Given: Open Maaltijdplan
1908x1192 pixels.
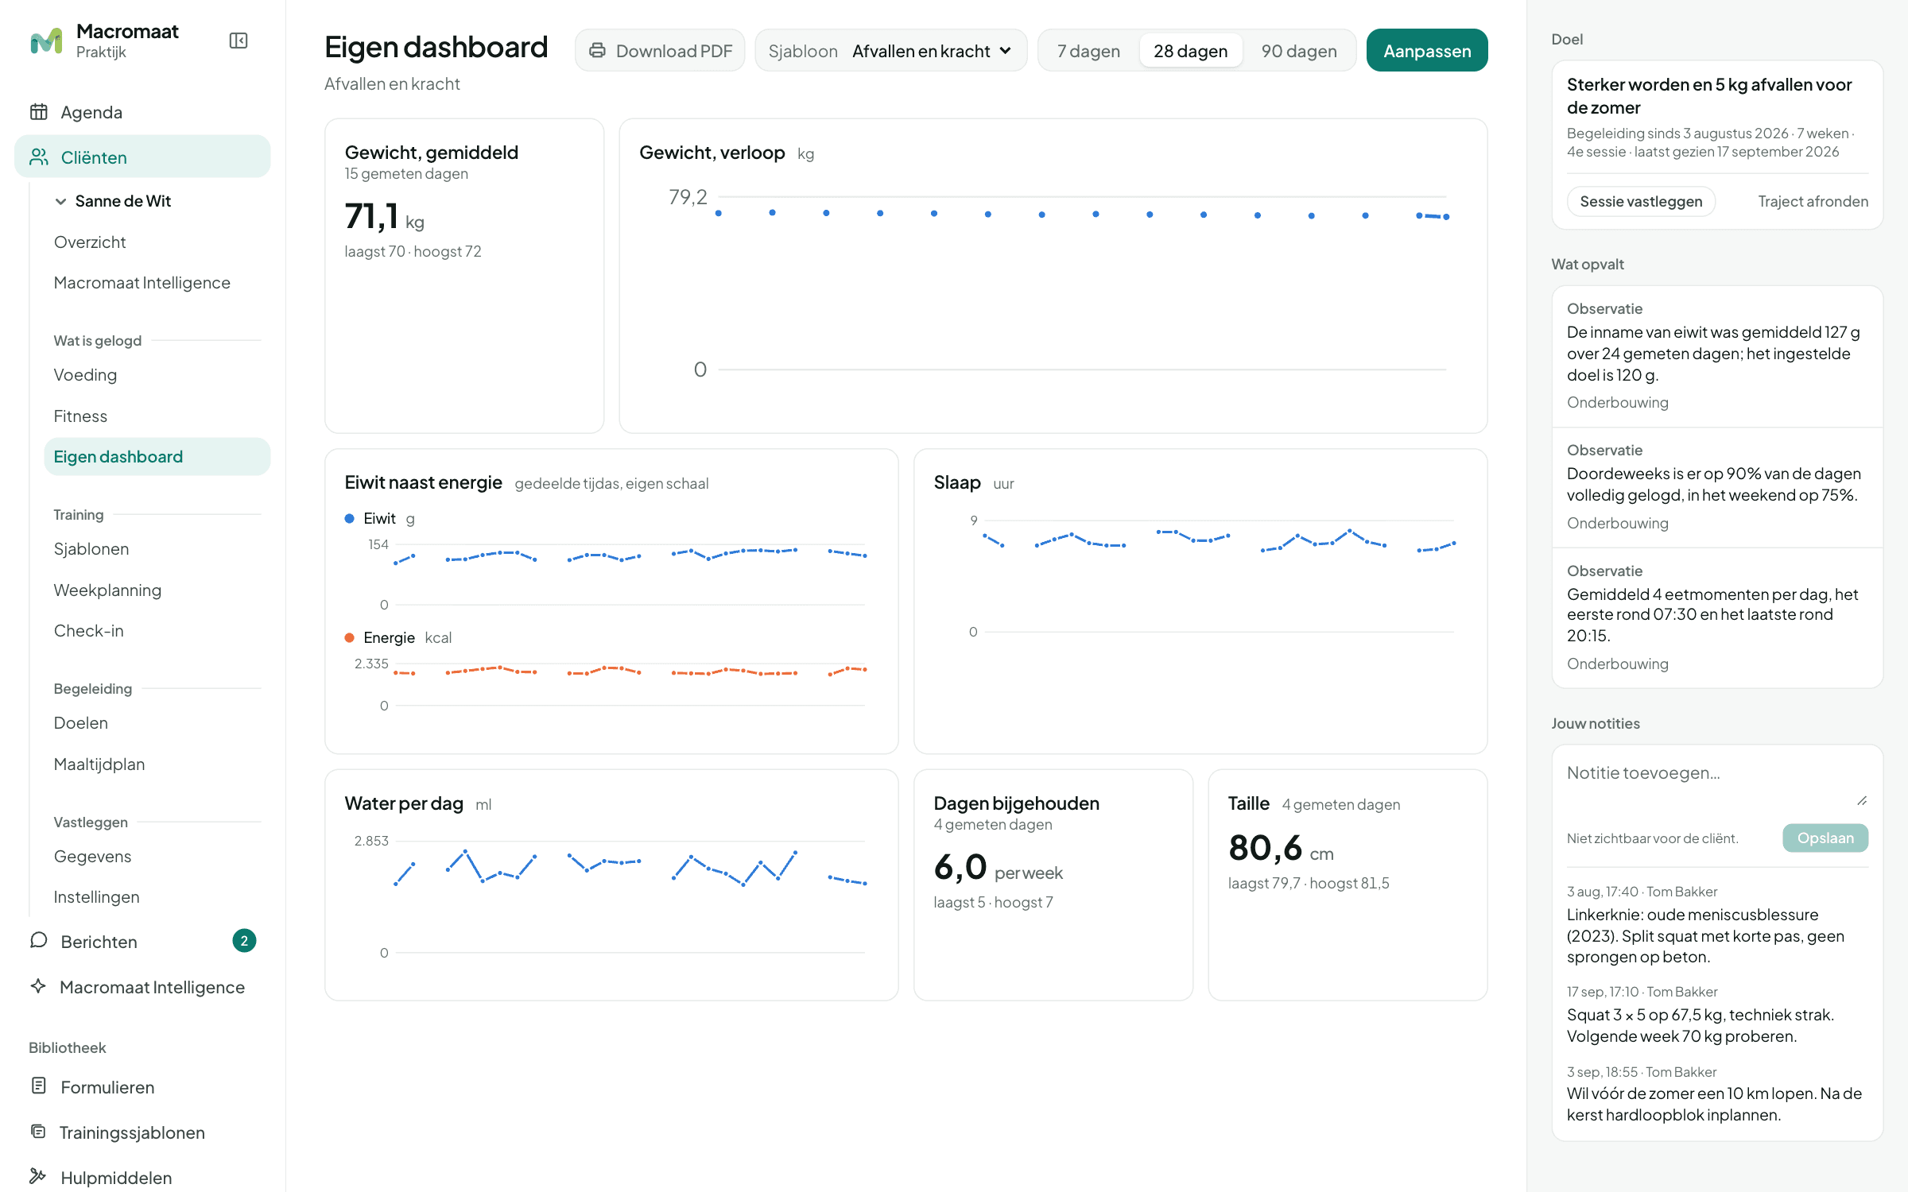Looking at the screenshot, I should 157,764.
